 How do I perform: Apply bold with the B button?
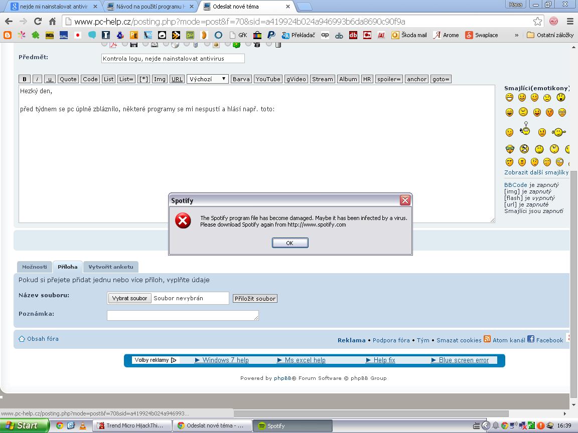coord(24,79)
